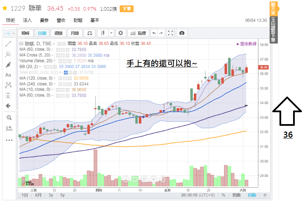Open settings gear for 聯華, D, TSE series
This screenshot has height=204, width=306.
(x=64, y=44)
